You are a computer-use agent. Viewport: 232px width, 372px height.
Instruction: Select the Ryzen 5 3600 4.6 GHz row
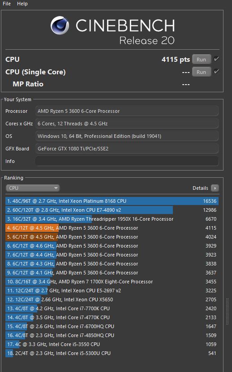click(x=112, y=246)
